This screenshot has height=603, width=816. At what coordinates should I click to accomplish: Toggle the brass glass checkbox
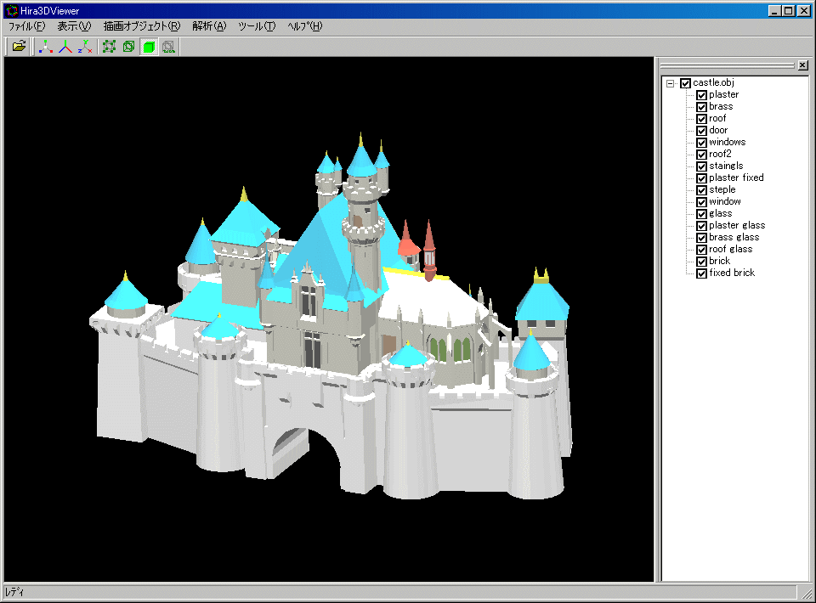[701, 238]
